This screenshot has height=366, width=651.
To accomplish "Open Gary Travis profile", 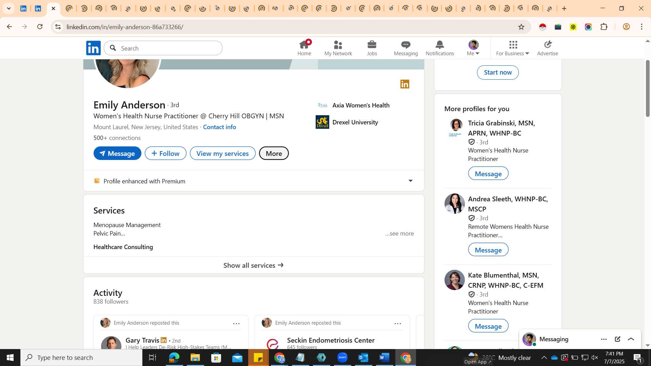I will (x=142, y=340).
